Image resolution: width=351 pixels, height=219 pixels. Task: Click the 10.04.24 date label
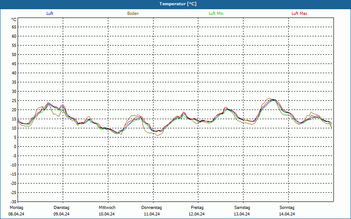[x=107, y=214]
